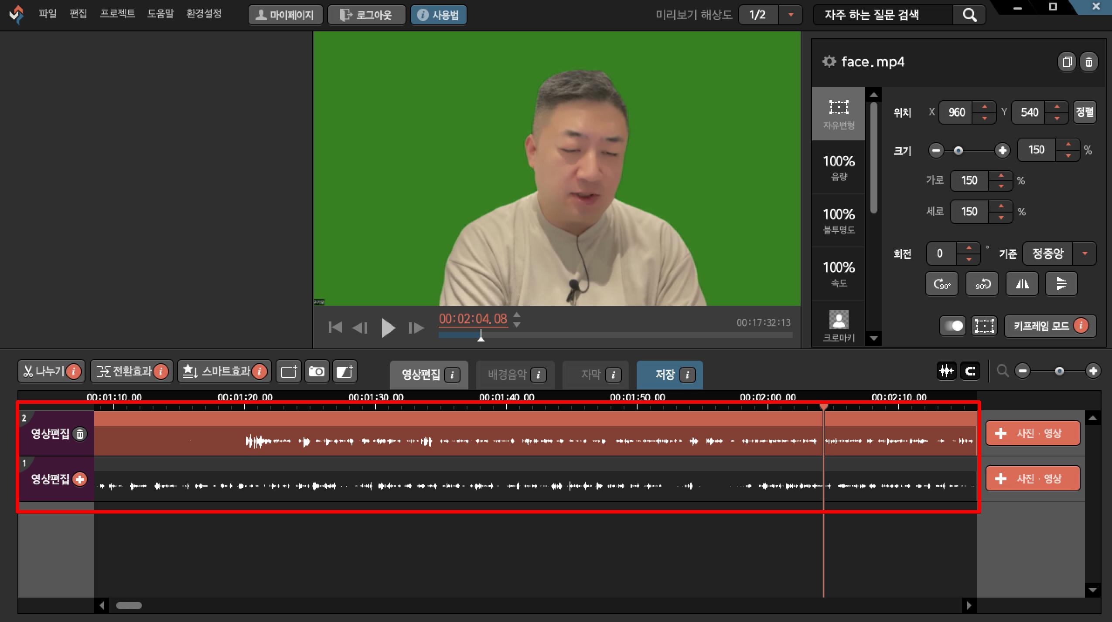Click the 크기 size slider handle
Viewport: 1112px width, 622px height.
[958, 151]
